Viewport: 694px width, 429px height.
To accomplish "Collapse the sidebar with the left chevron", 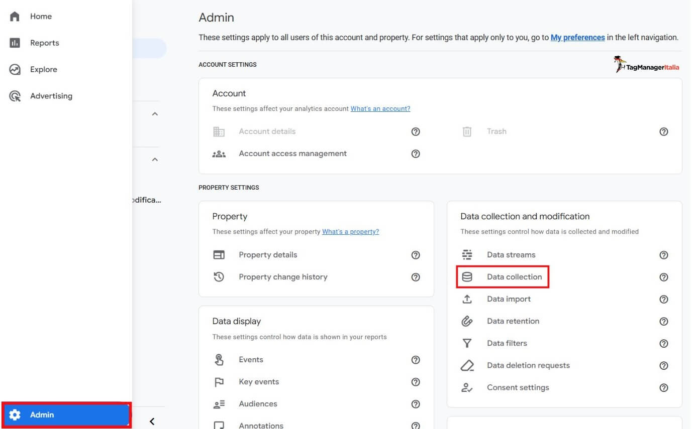I will point(152,421).
